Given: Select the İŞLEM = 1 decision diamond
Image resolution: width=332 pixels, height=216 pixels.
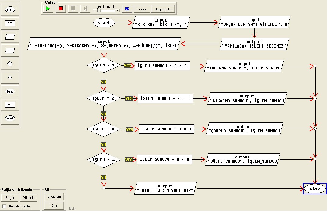Looking at the screenshot, I should coord(104,65).
